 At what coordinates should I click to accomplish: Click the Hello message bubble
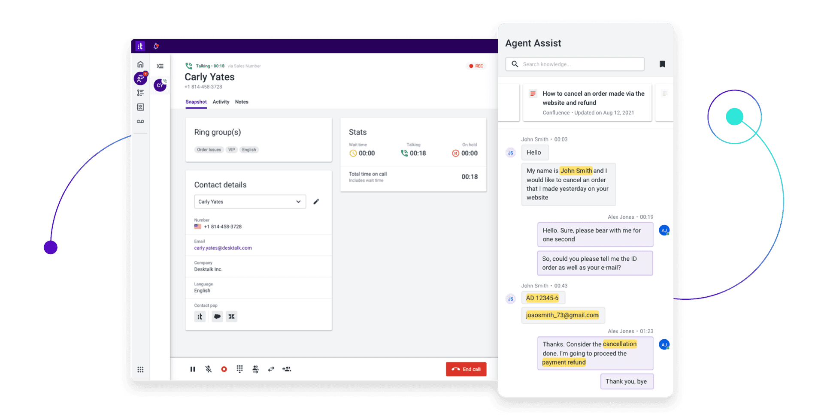(535, 153)
